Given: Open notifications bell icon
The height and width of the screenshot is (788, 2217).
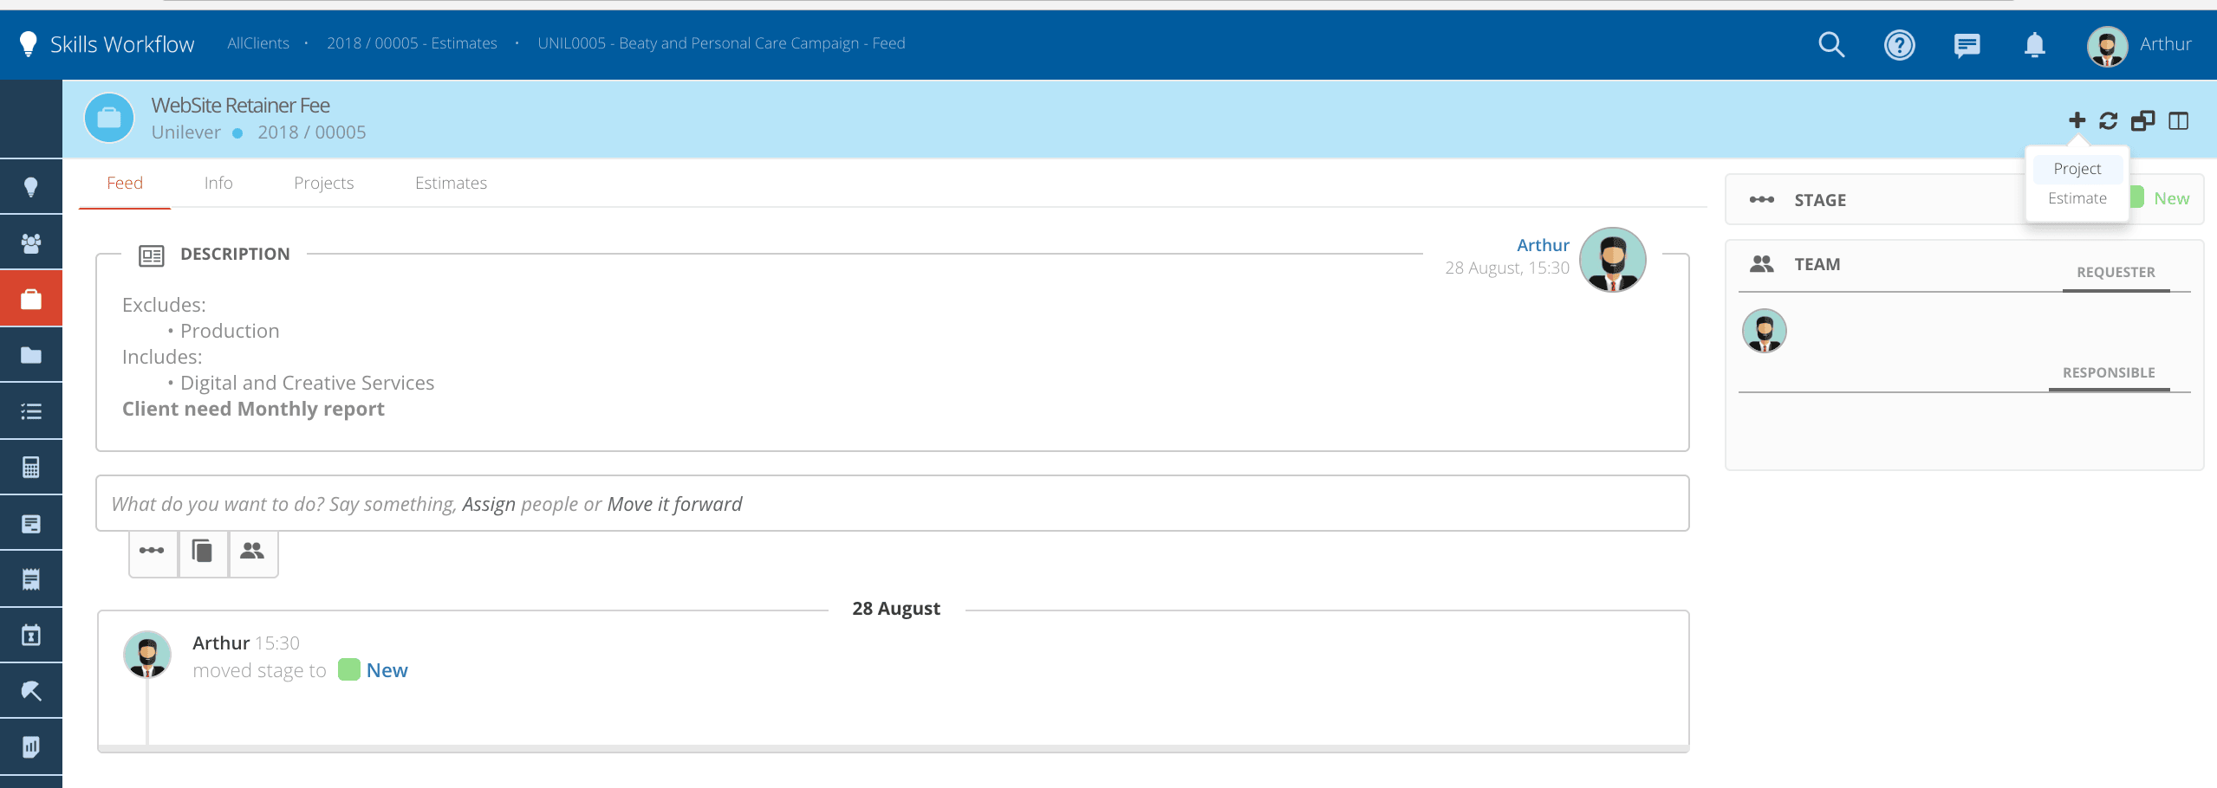Looking at the screenshot, I should pyautogui.click(x=2034, y=44).
